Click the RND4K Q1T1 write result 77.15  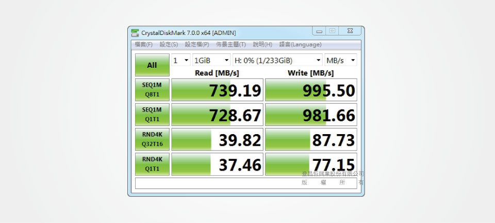311,164
